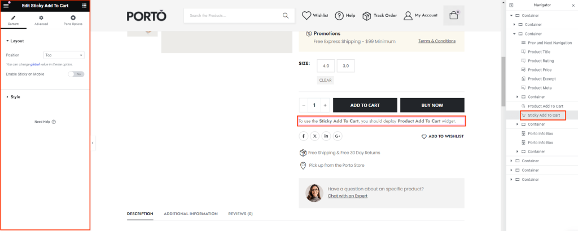Screen dimensions: 578x231
Task: Share product via Facebook icon
Action: coord(304,136)
